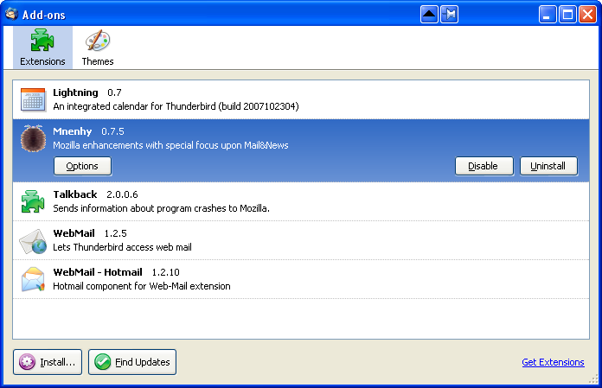Disable the Mnenhy extension
This screenshot has height=388, width=602.
click(484, 166)
